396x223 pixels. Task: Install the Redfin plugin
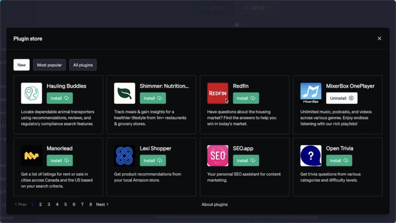coord(246,98)
